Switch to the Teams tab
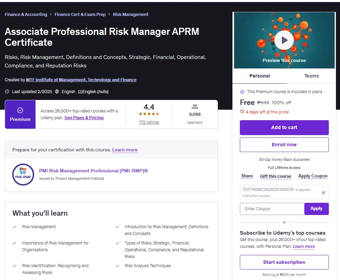Image resolution: width=340 pixels, height=280 pixels. [x=311, y=76]
